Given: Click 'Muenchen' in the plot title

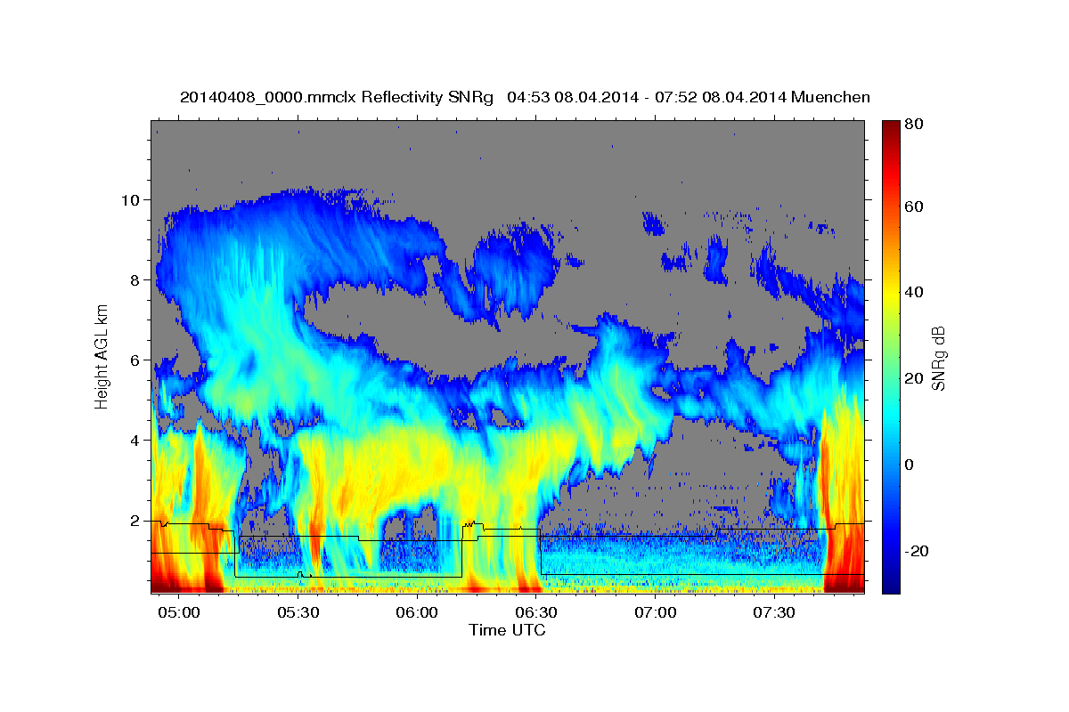Looking at the screenshot, I should tap(829, 97).
